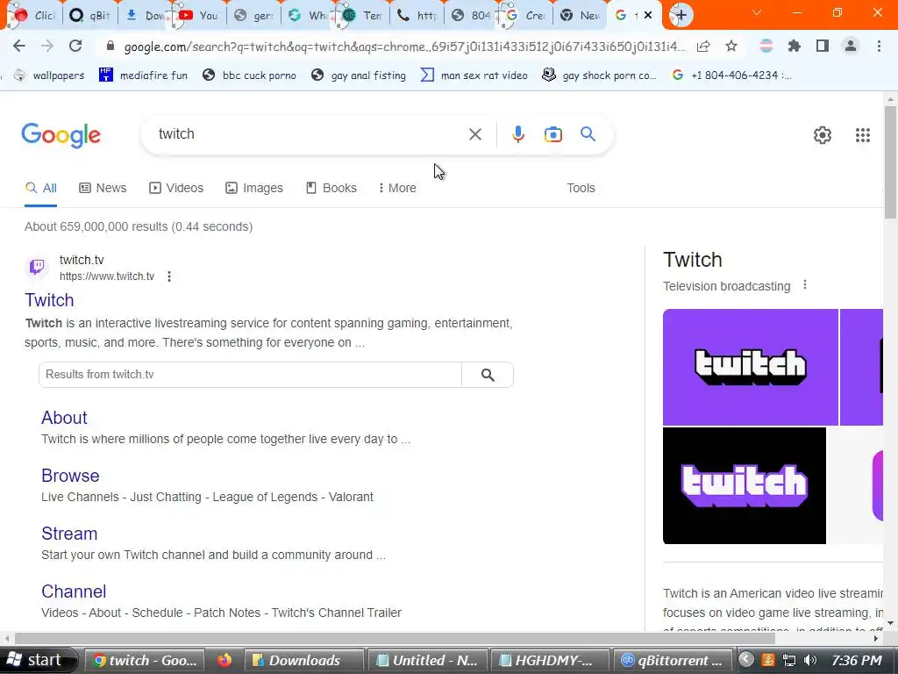The image size is (898, 674).
Task: Switch to the Images results tab
Action: [x=253, y=188]
